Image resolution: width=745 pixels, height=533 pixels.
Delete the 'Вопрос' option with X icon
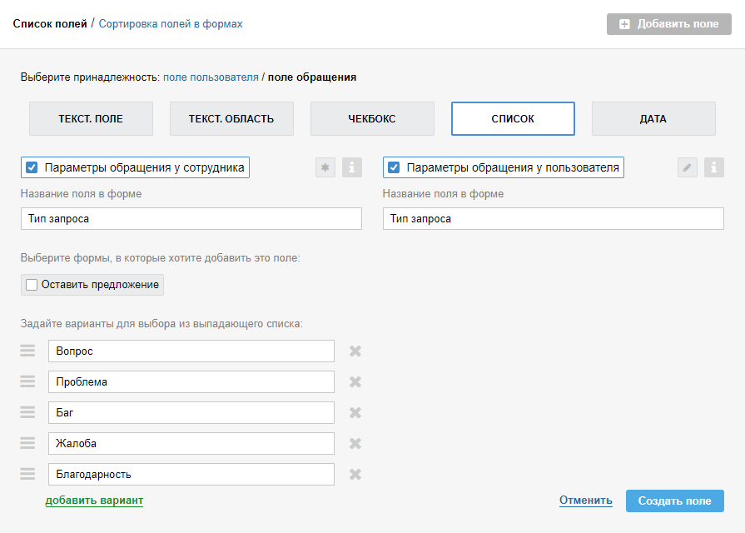pyautogui.click(x=355, y=351)
